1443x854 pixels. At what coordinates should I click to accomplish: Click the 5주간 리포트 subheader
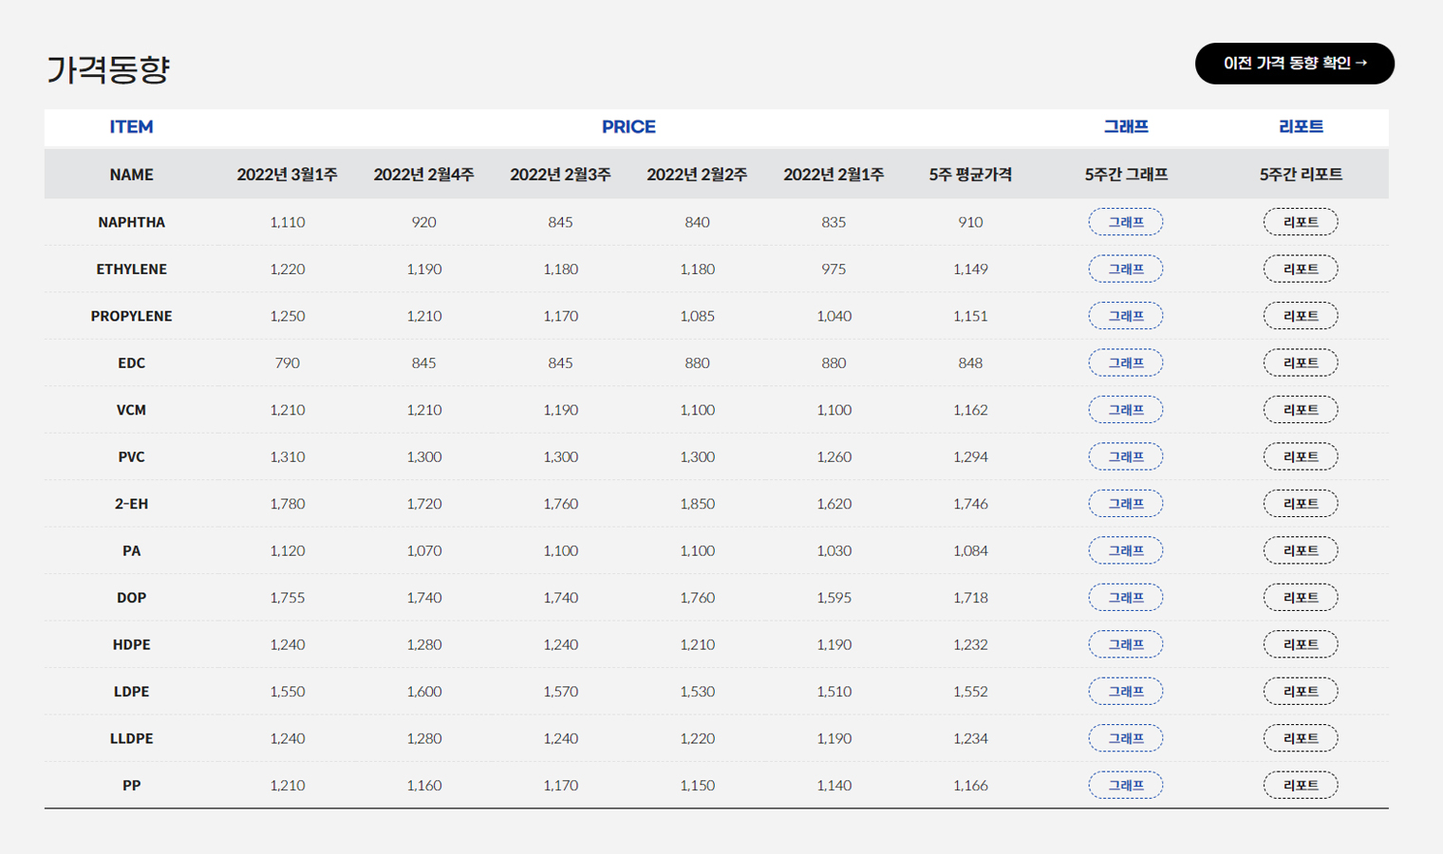pos(1301,175)
